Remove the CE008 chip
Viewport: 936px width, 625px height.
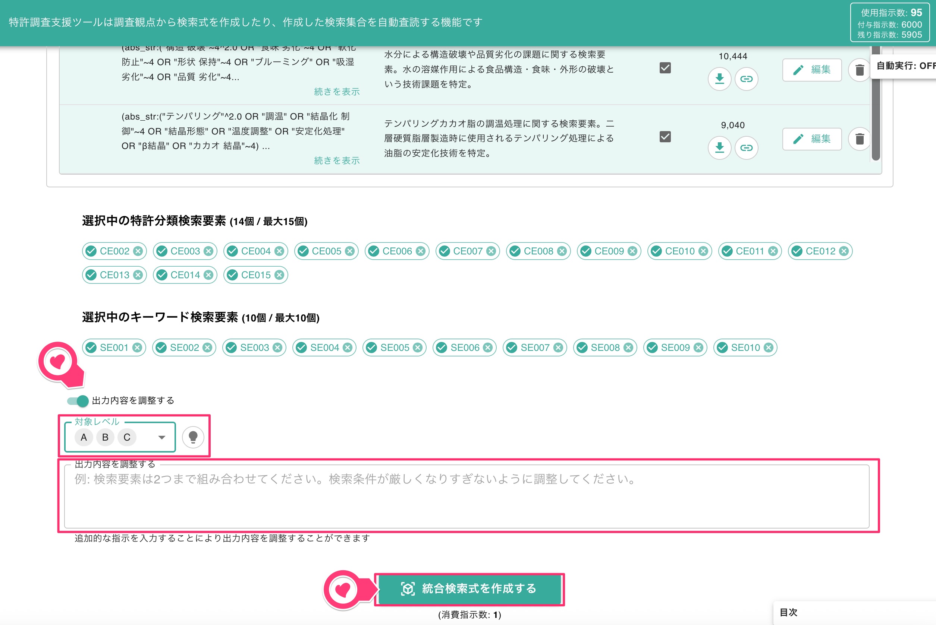pos(562,251)
